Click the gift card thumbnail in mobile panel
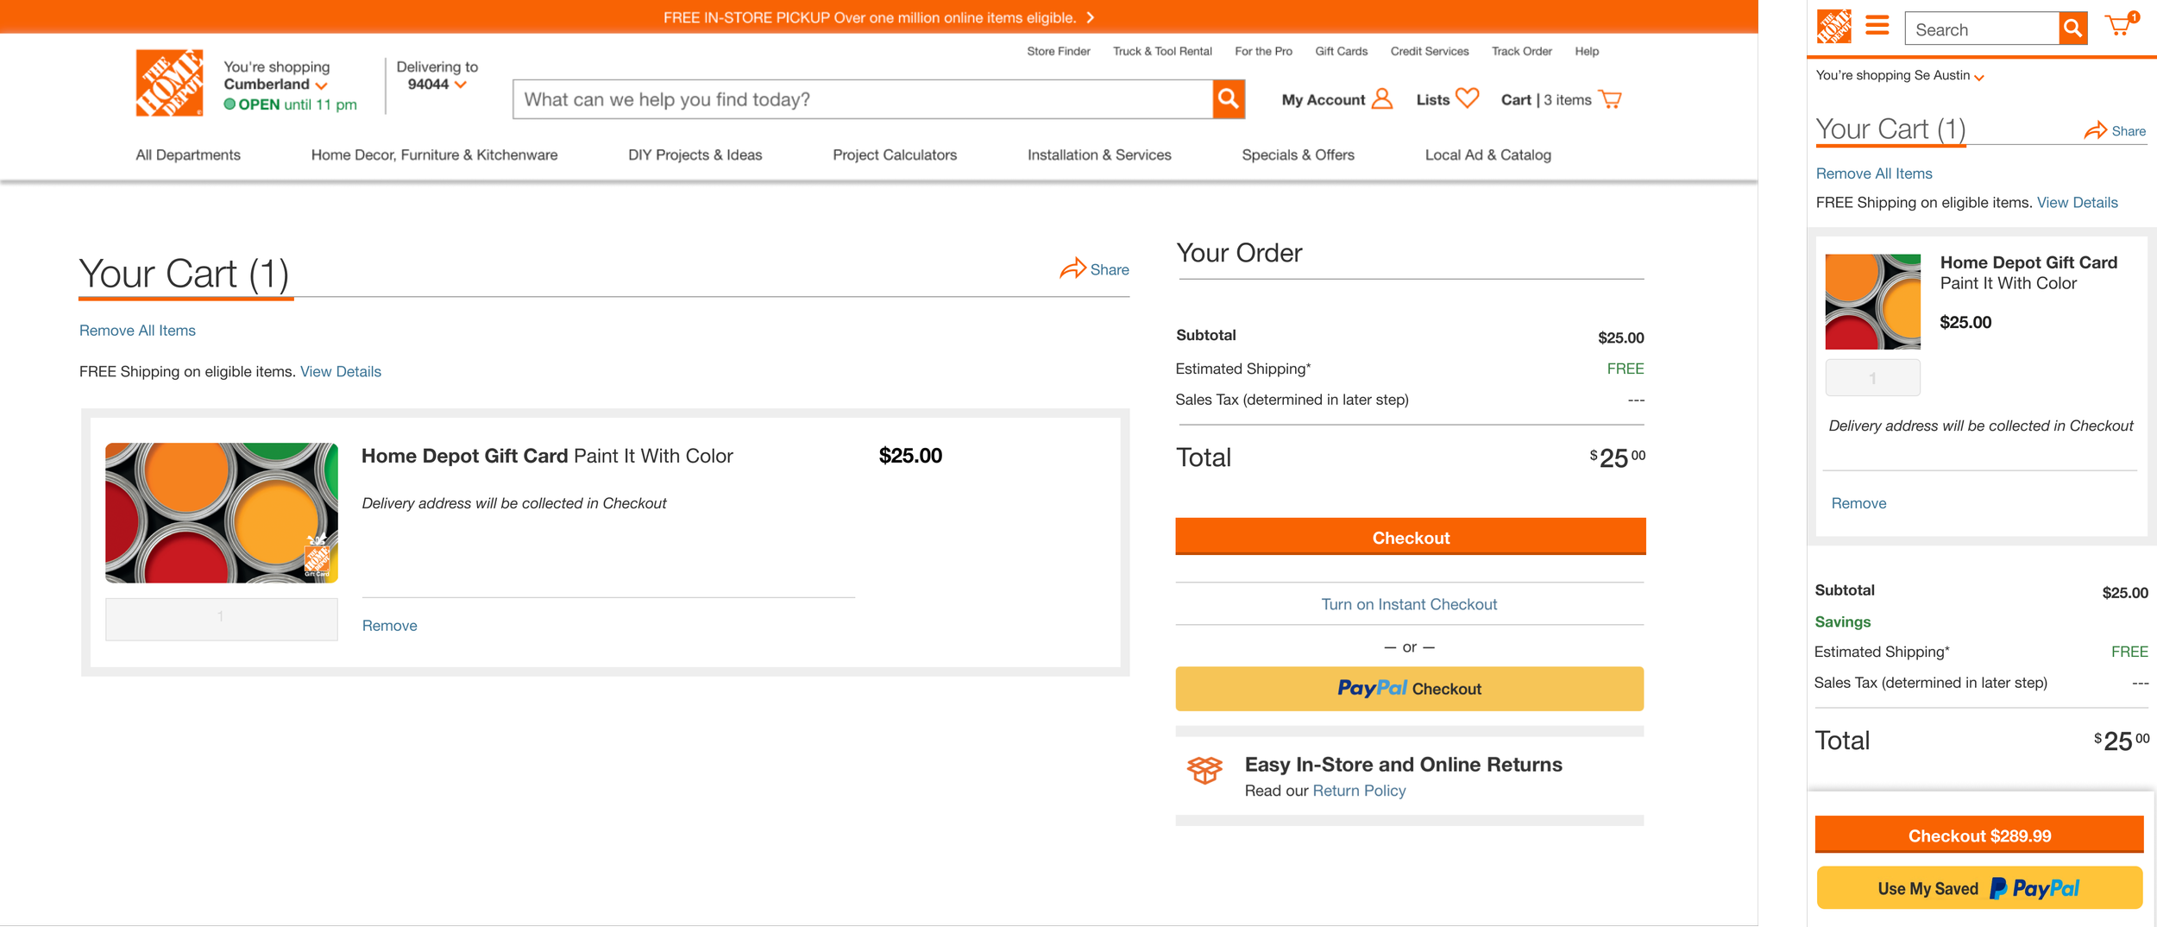Viewport: 2157px width, 927px height. (1872, 301)
